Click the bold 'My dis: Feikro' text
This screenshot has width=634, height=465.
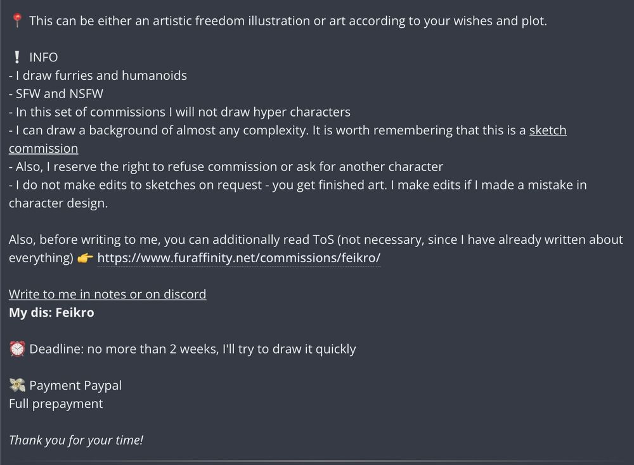[51, 312]
